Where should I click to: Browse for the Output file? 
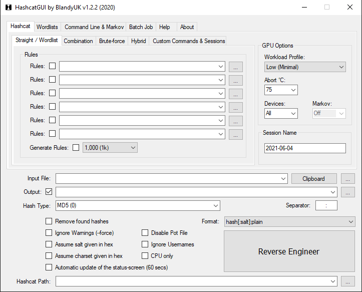[x=347, y=192]
